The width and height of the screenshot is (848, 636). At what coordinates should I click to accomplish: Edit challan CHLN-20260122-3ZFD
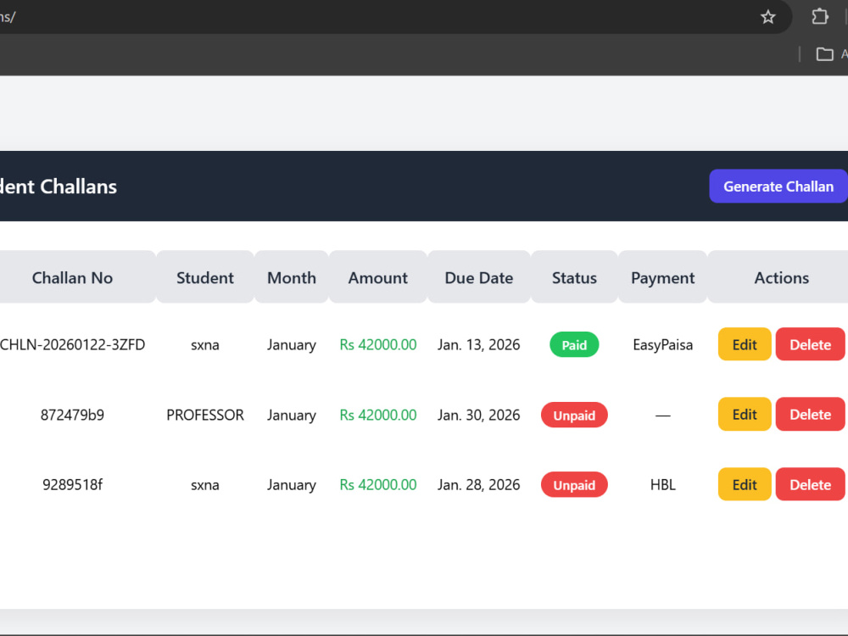click(745, 344)
